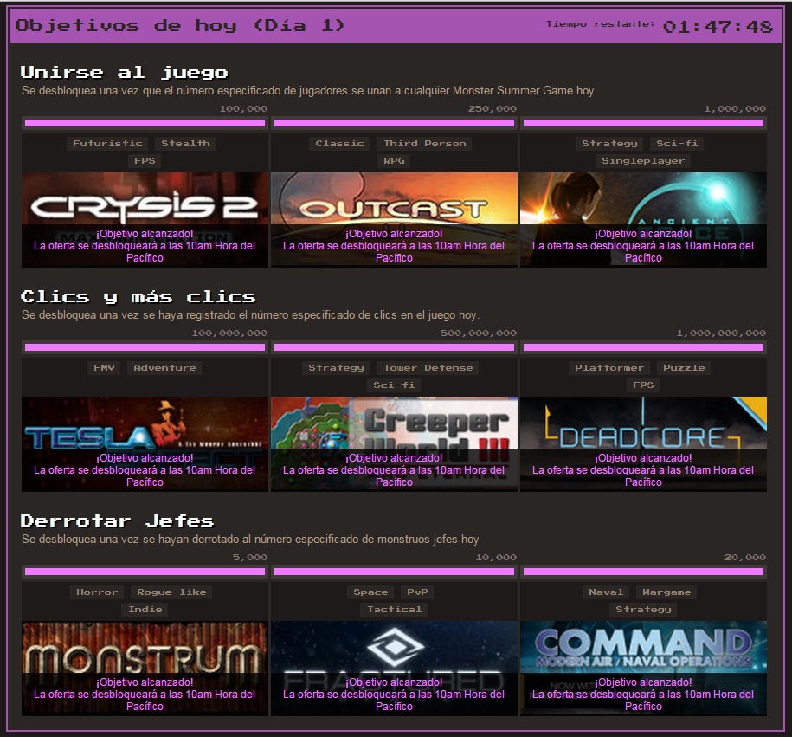Screen dimensions: 792x737
Task: Open the Fractured Space game banner
Action: click(x=394, y=669)
